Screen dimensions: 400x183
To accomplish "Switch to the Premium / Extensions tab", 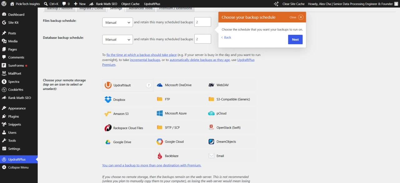I will (x=176, y=8).
